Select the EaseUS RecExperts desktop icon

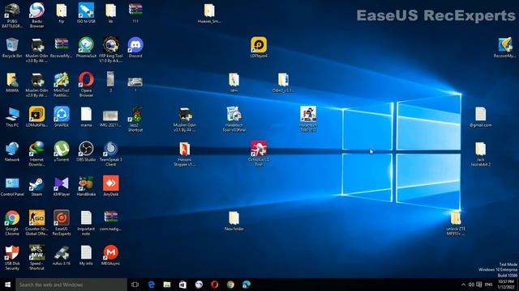tap(62, 223)
